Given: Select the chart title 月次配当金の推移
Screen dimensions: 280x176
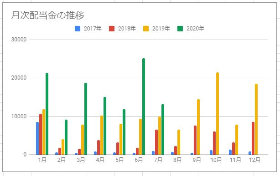Looking at the screenshot, I should coord(48,15).
